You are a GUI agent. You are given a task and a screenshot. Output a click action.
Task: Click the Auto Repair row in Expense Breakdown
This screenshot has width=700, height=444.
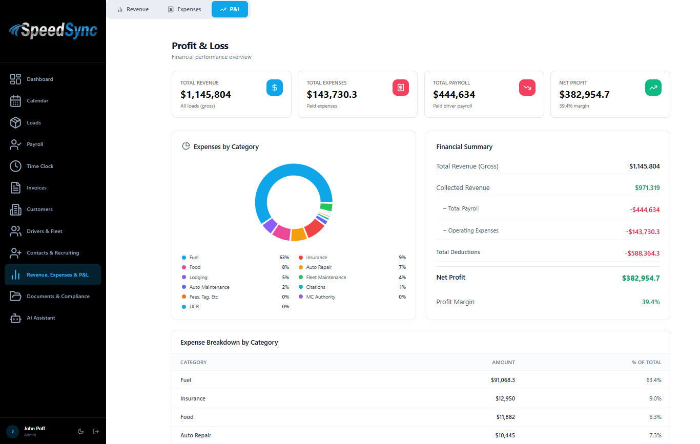421,435
